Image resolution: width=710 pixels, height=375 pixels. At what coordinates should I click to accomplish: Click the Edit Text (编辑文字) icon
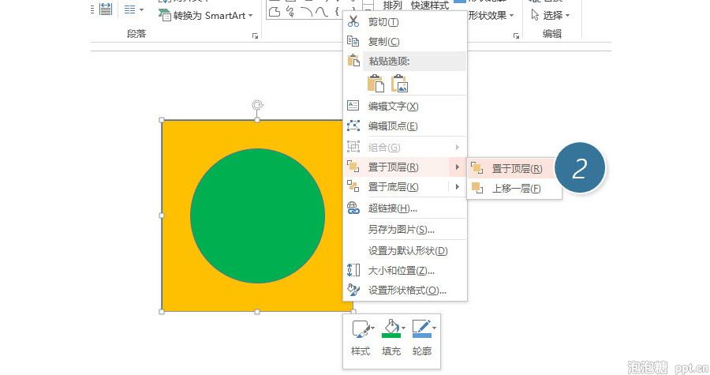(x=353, y=106)
